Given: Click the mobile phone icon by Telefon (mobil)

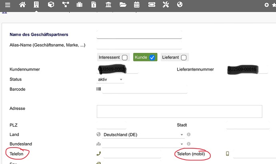Looking at the screenshot, I should click(228, 154).
